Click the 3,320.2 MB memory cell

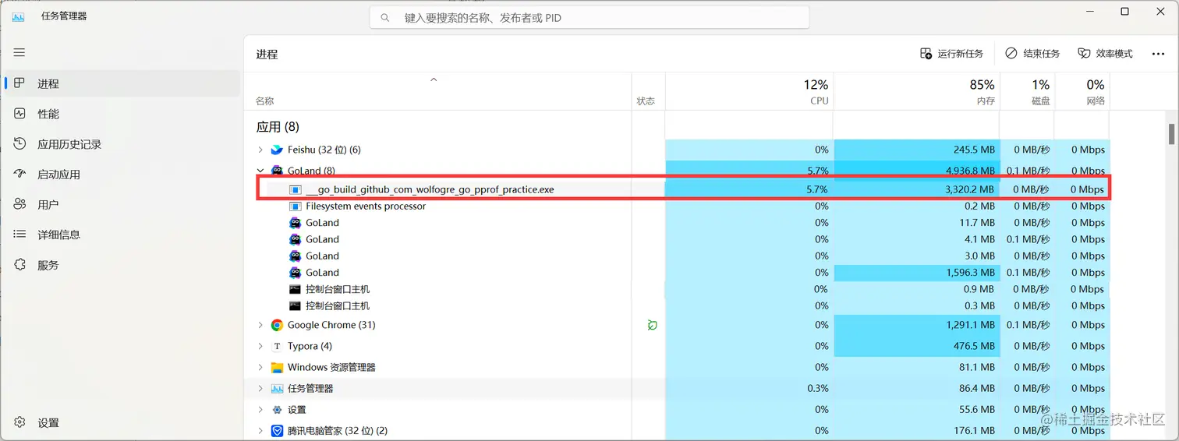click(917, 189)
